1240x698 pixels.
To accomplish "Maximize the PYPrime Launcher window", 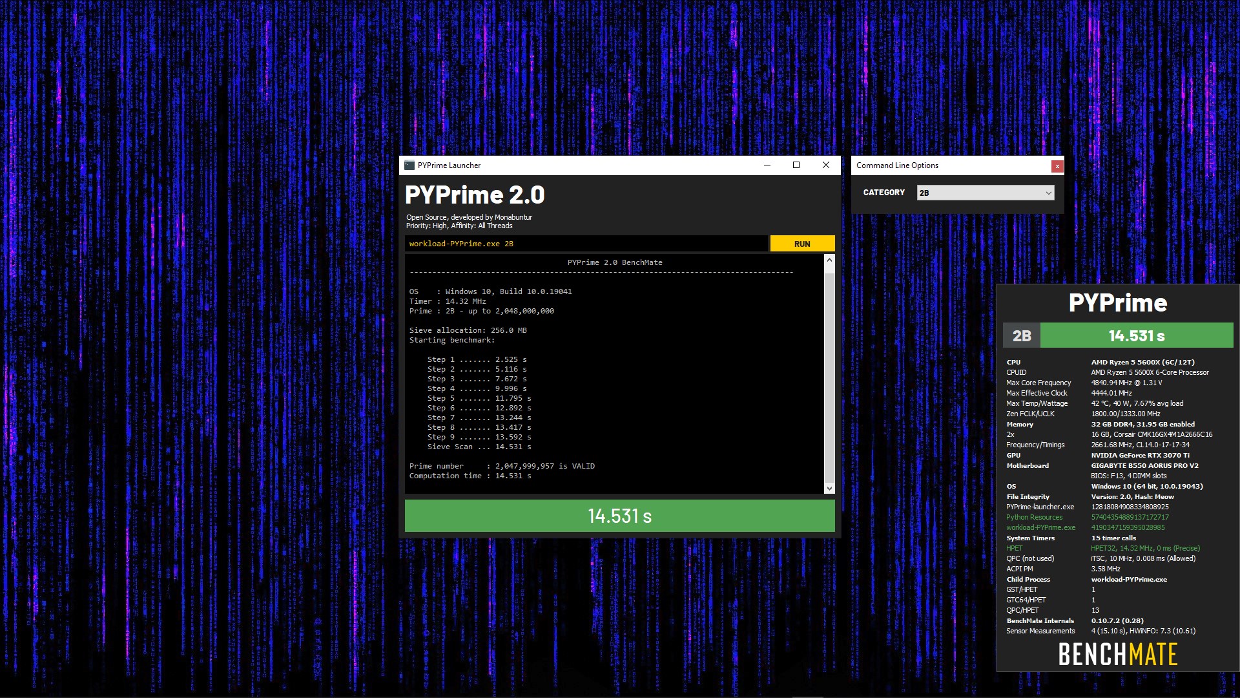I will tap(796, 165).
